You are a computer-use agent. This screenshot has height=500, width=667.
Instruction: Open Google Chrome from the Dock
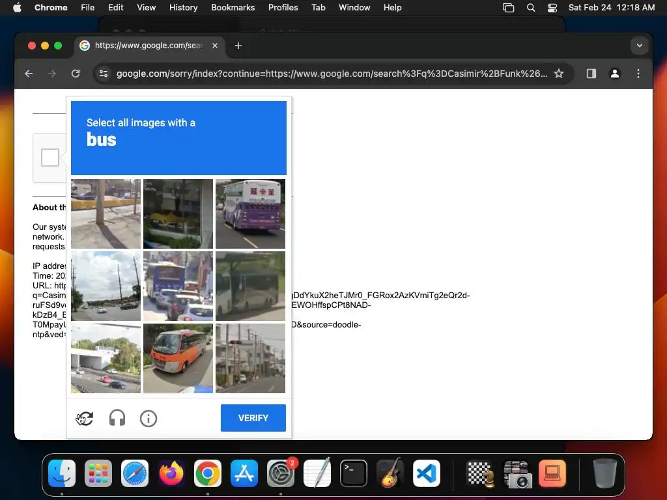208,473
